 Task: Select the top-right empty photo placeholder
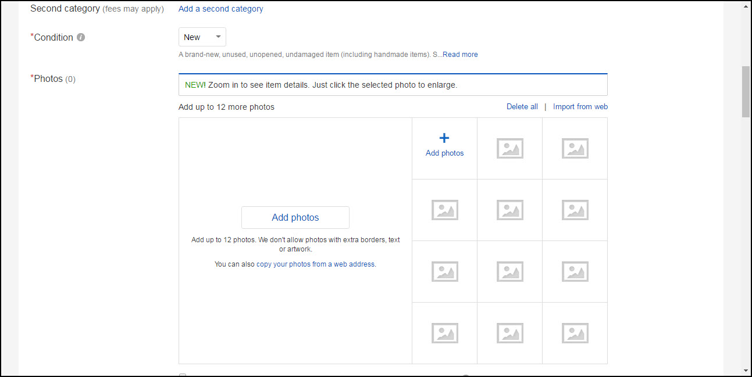pos(575,148)
